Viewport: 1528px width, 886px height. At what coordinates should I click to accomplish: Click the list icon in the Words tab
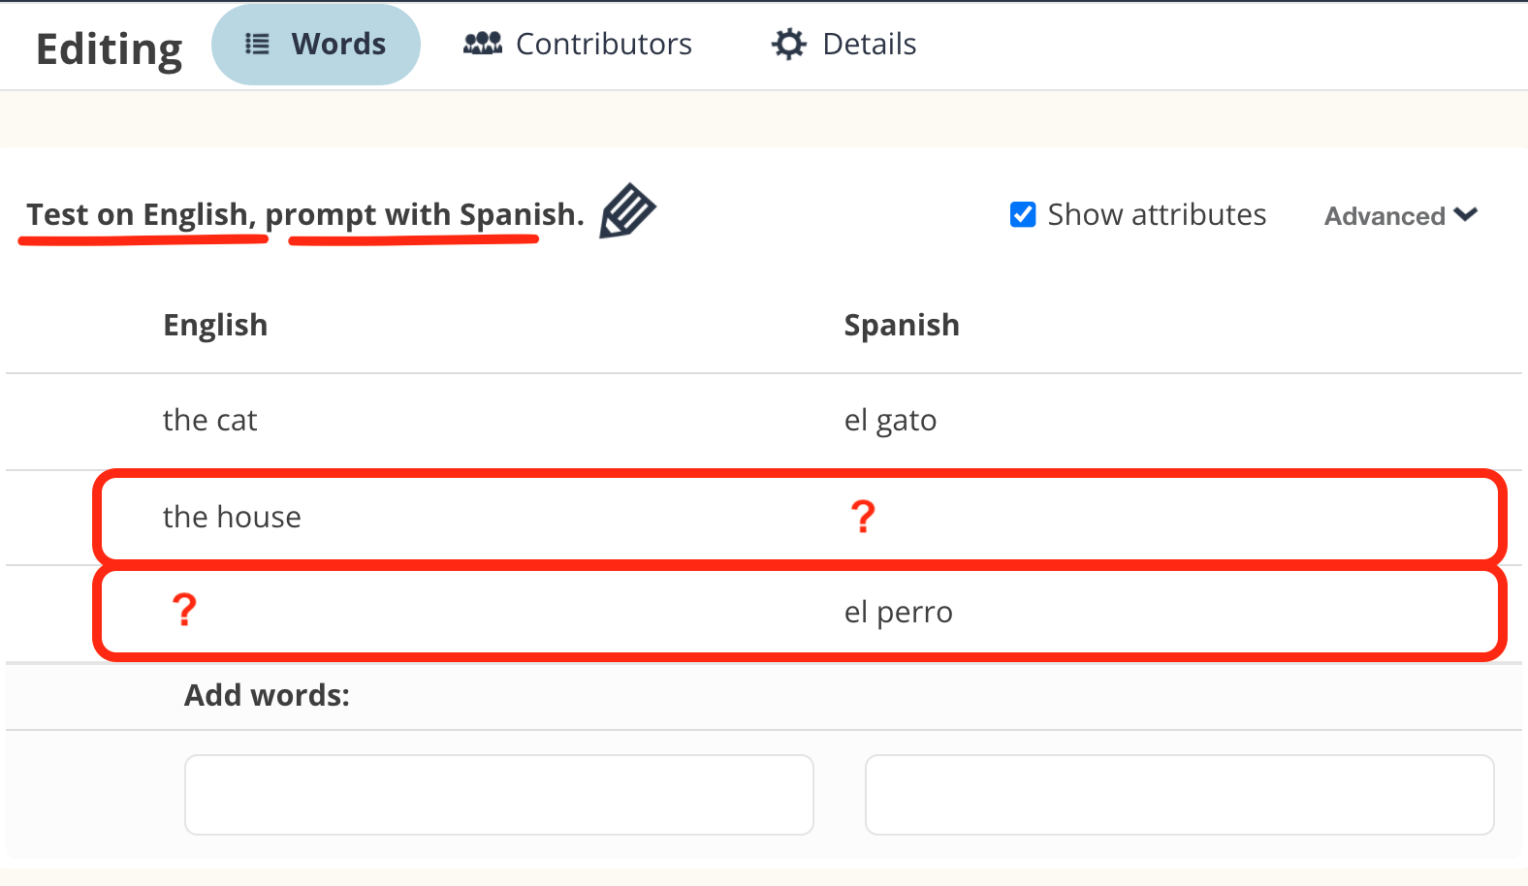(x=257, y=44)
